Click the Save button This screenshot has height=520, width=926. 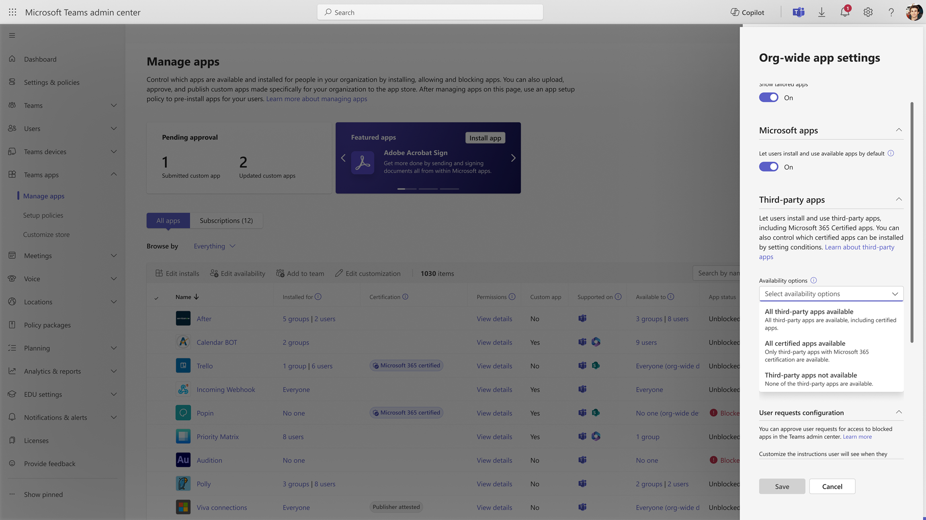782,486
